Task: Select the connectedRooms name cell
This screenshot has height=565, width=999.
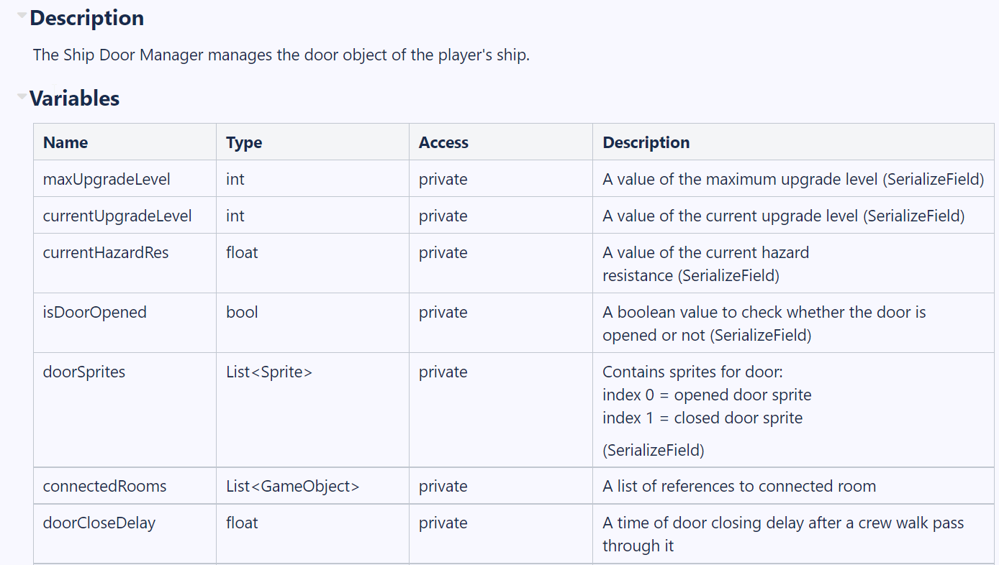Action: (x=125, y=486)
